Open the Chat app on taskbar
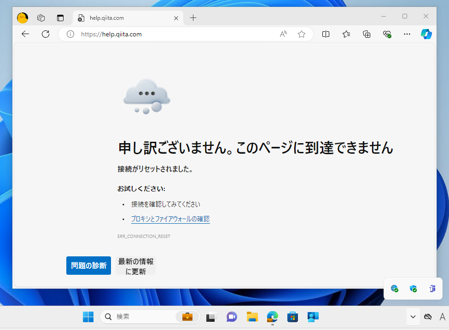Viewport: 449px width, 330px height. (232, 317)
